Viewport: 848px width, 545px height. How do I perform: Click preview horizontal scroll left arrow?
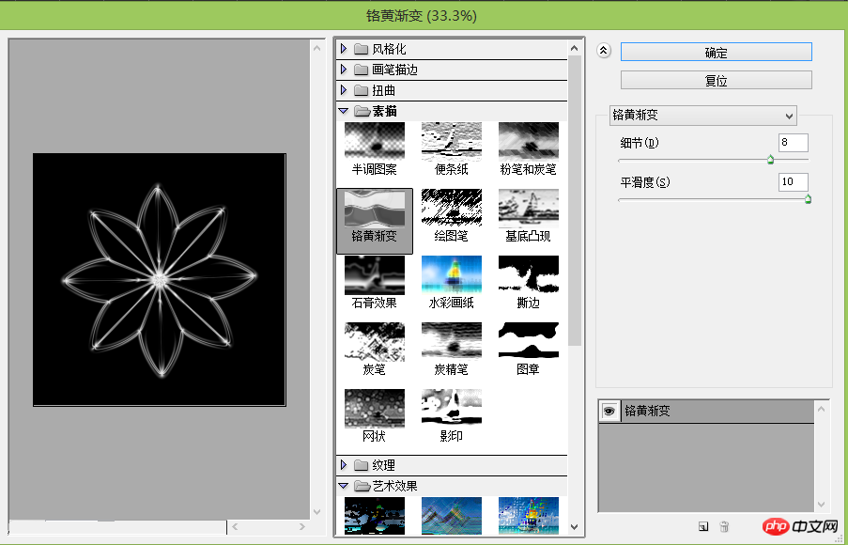pos(235,526)
